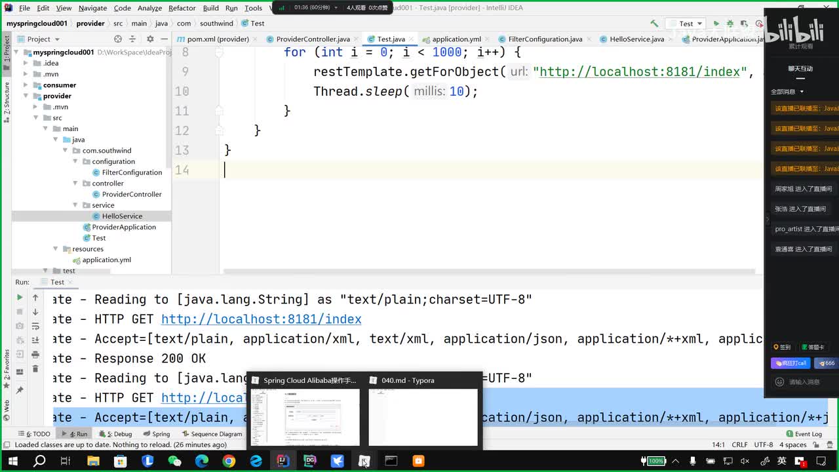Viewport: 839px width, 472px height.
Task: Collapse the configuration package
Action: [x=75, y=161]
